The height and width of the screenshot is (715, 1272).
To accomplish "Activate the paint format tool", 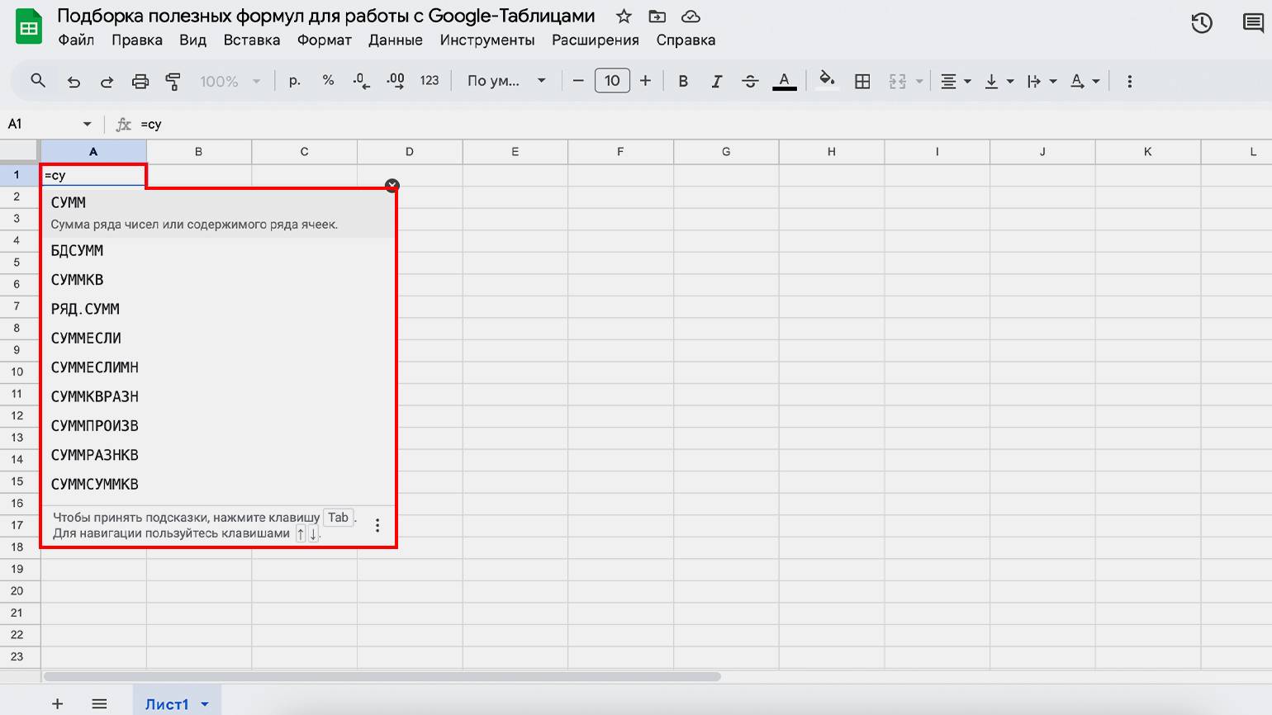I will coord(173,81).
